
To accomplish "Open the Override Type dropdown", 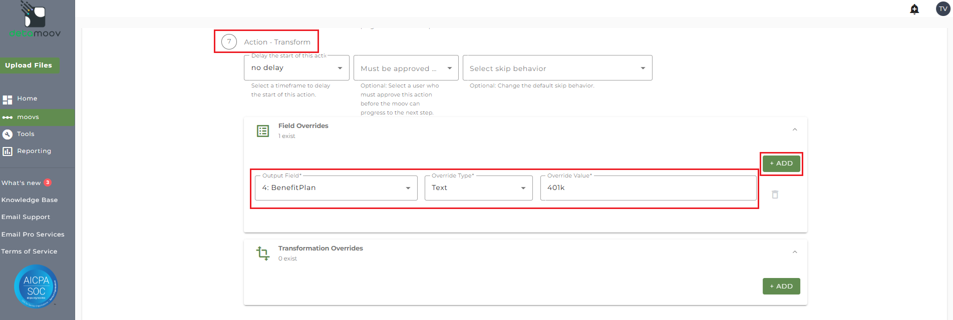I will click(478, 188).
